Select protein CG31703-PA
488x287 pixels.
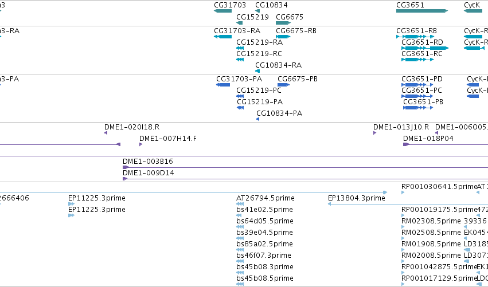(x=223, y=85)
